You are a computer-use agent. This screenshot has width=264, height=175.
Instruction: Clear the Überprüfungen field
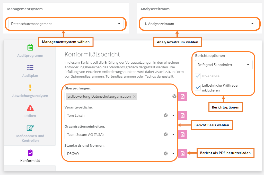pyautogui.click(x=174, y=96)
